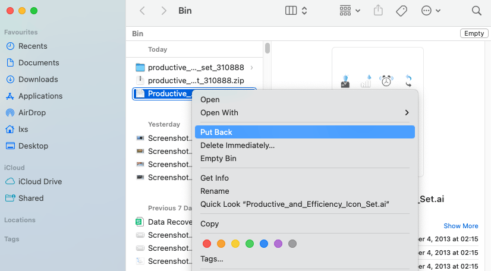This screenshot has height=271, width=491.
Task: Choose Put Back in the context menu
Action: point(305,132)
